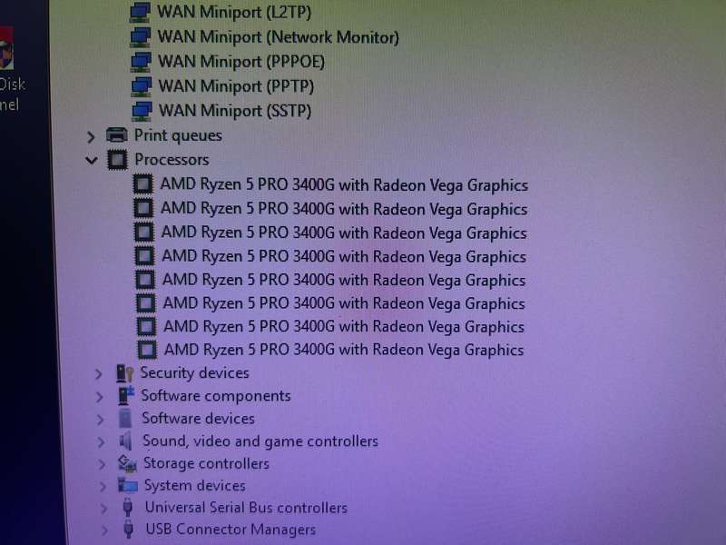726x545 pixels.
Task: Select the USB Connector Managers label
Action: click(231, 530)
